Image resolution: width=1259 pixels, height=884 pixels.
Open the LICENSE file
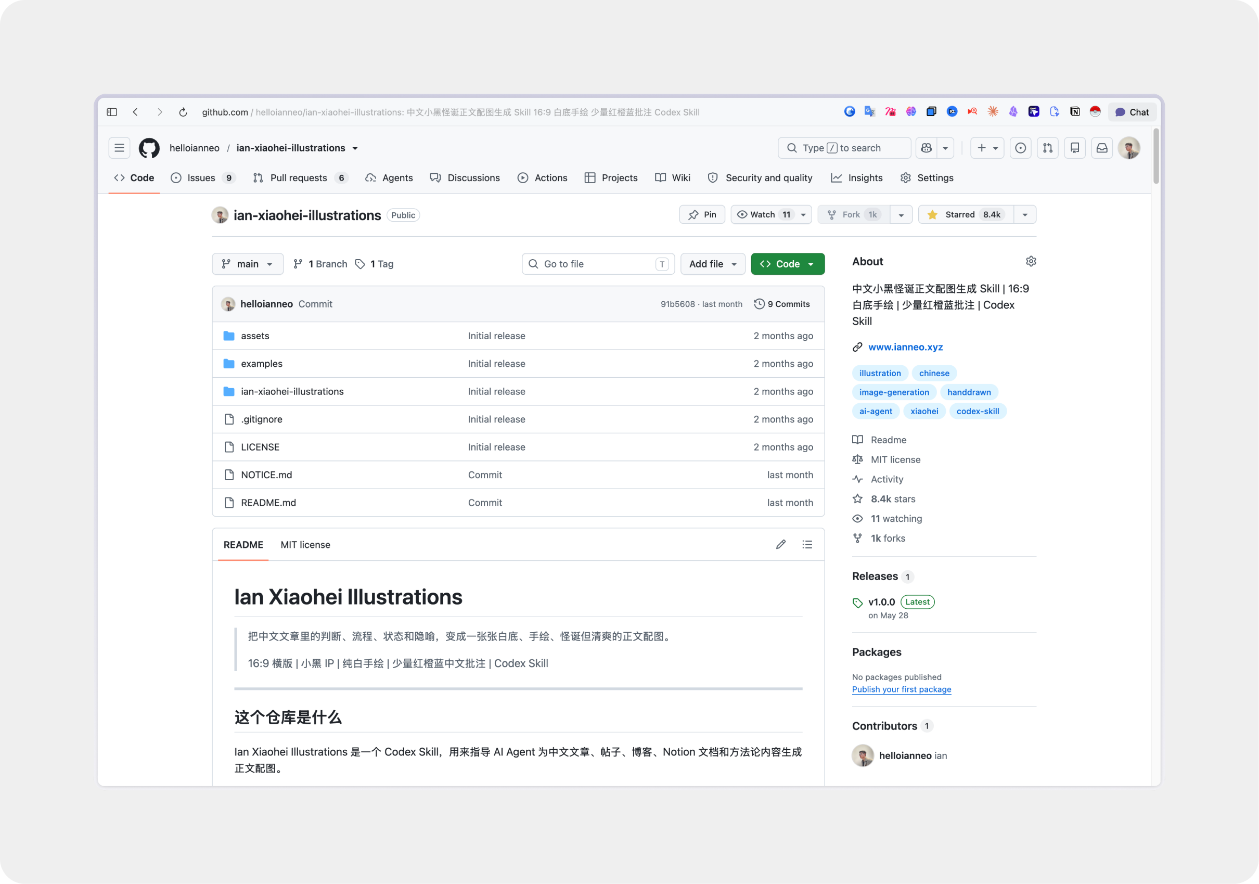point(260,447)
